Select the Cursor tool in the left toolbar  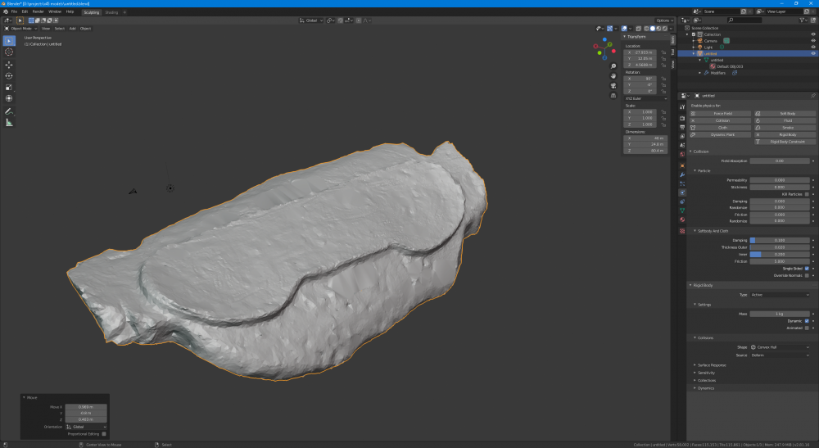pos(9,52)
